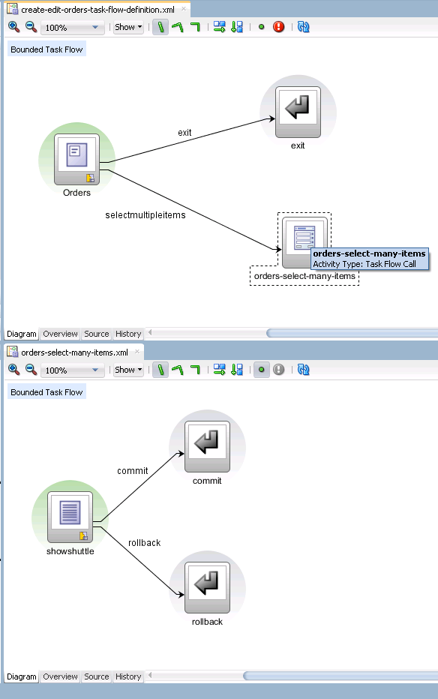Zoom out on the bottom orders-select-many-items diagram

click(31, 370)
